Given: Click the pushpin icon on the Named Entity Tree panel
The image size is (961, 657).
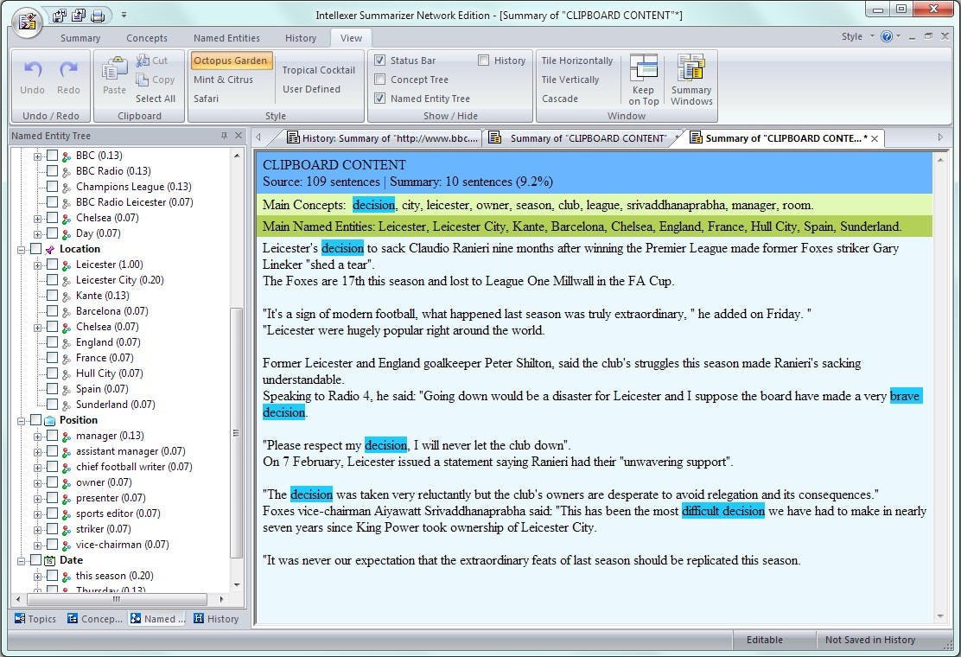Looking at the screenshot, I should pos(226,136).
